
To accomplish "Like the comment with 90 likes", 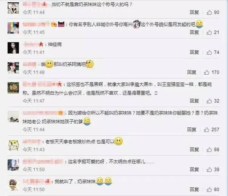I will 209,13.
